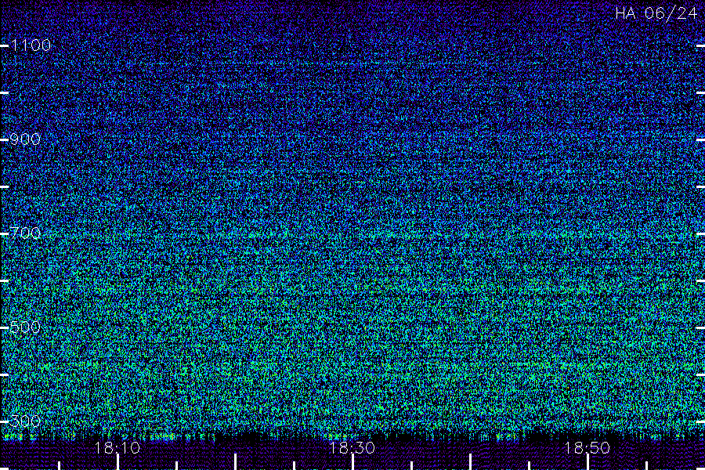Click the 700 frequency axis label
Screen dimensions: 705x470
point(25,233)
